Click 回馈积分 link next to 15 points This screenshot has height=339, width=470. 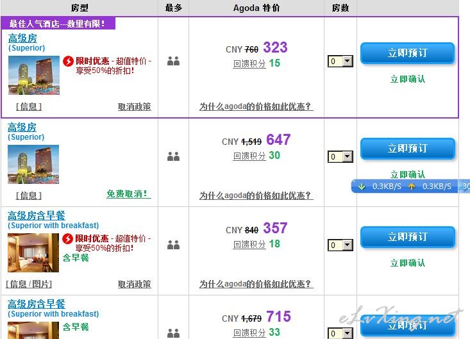[x=249, y=63]
